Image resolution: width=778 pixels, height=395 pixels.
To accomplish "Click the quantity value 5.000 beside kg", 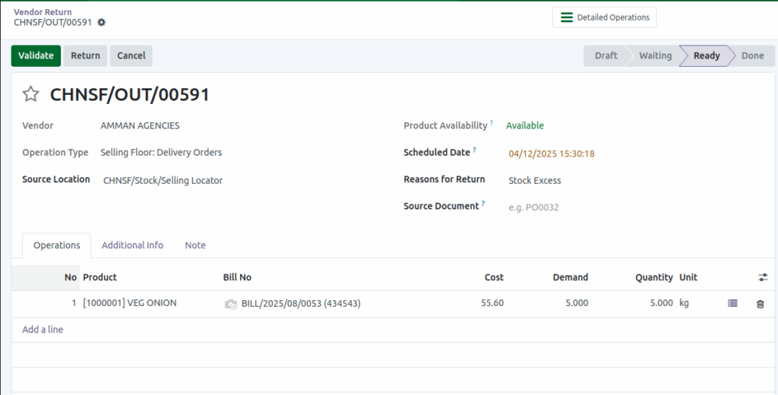I will tap(662, 303).
